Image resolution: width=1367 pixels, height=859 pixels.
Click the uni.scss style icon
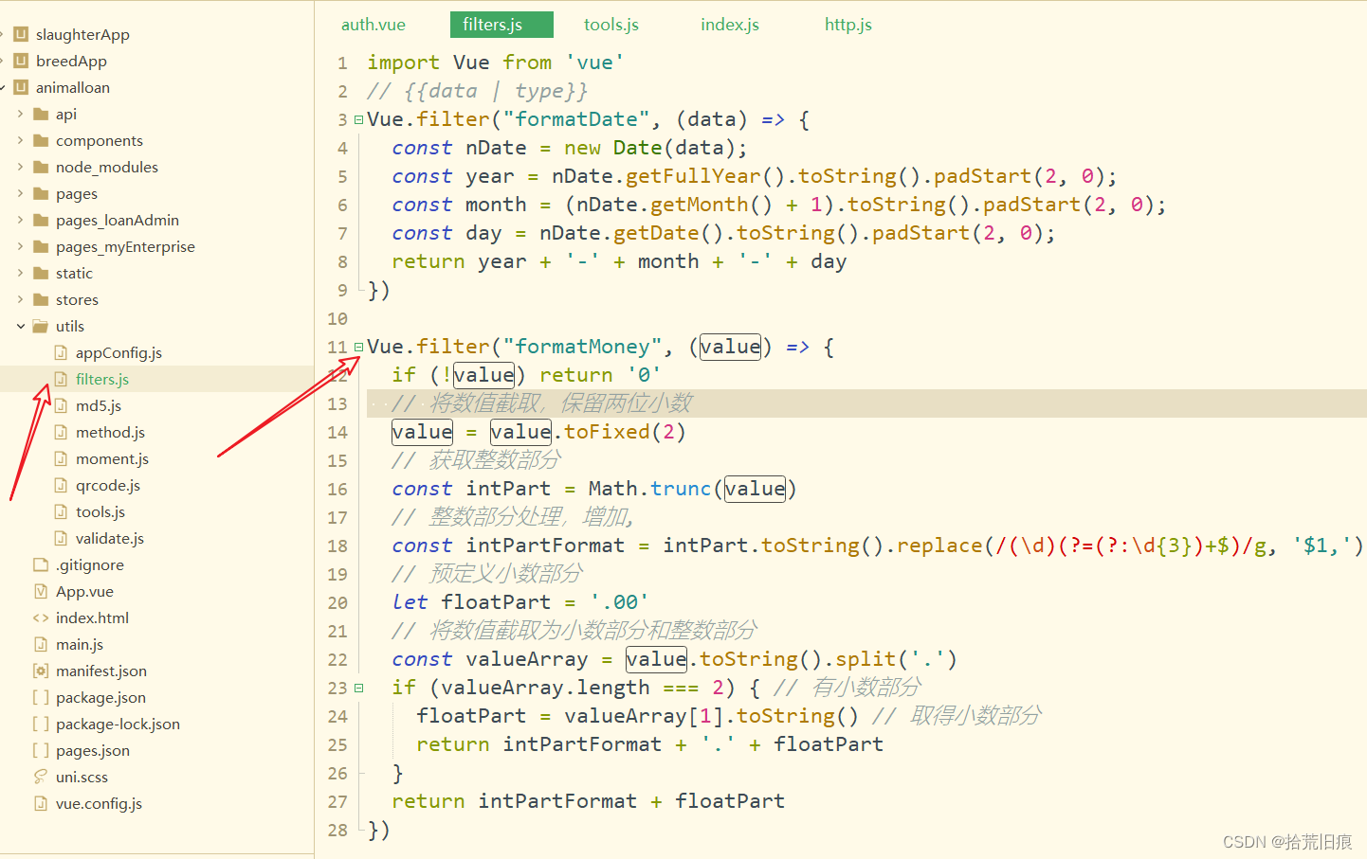click(x=41, y=777)
